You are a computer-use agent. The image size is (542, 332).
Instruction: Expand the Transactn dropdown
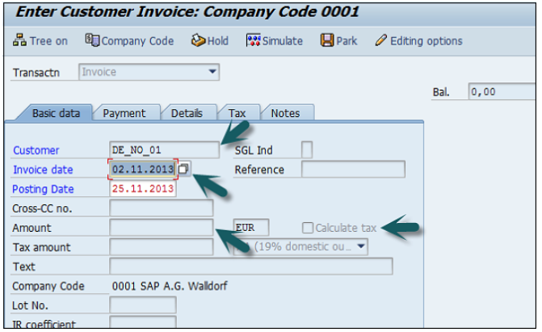coord(213,72)
